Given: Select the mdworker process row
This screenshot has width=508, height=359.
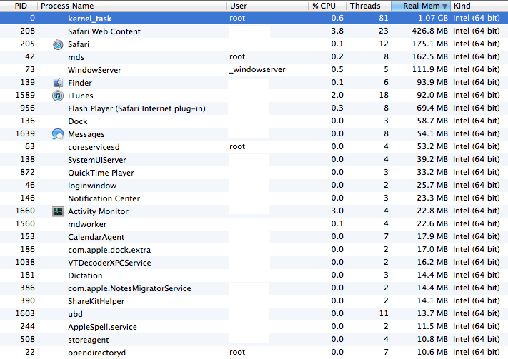Looking at the screenshot, I should (x=254, y=224).
